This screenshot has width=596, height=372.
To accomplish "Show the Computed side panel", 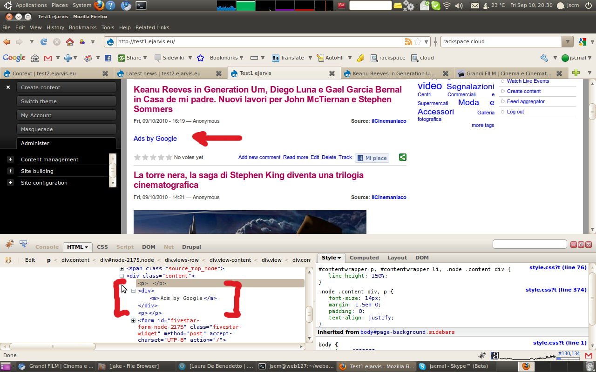I will 364,258.
